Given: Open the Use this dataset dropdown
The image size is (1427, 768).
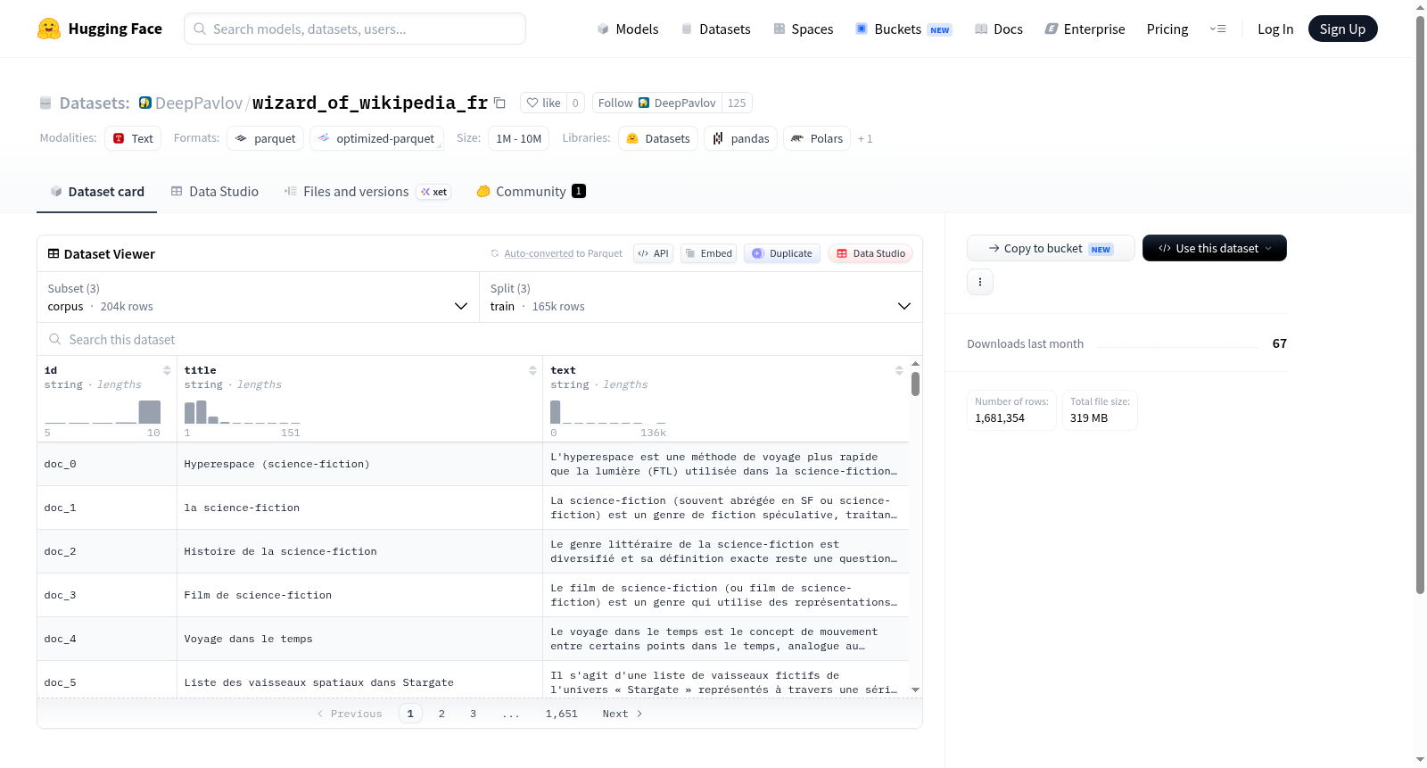Looking at the screenshot, I should [1215, 248].
